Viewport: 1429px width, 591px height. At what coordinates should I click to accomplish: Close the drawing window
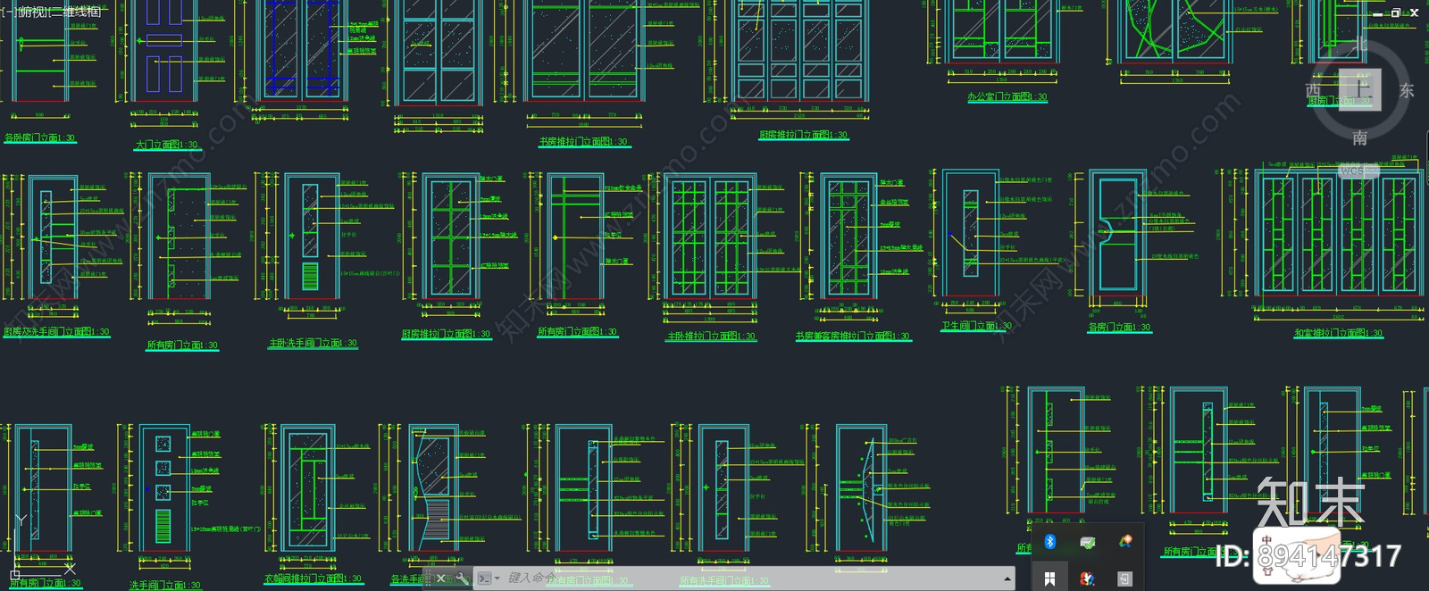1414,12
